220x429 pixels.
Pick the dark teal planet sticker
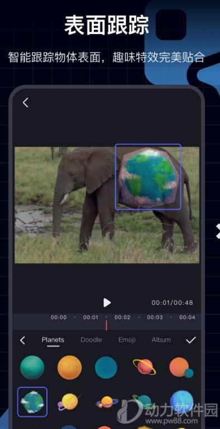pos(106,367)
